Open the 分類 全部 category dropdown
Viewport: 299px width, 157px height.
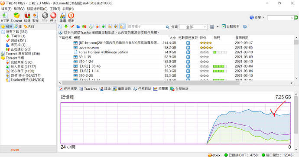[193, 27]
